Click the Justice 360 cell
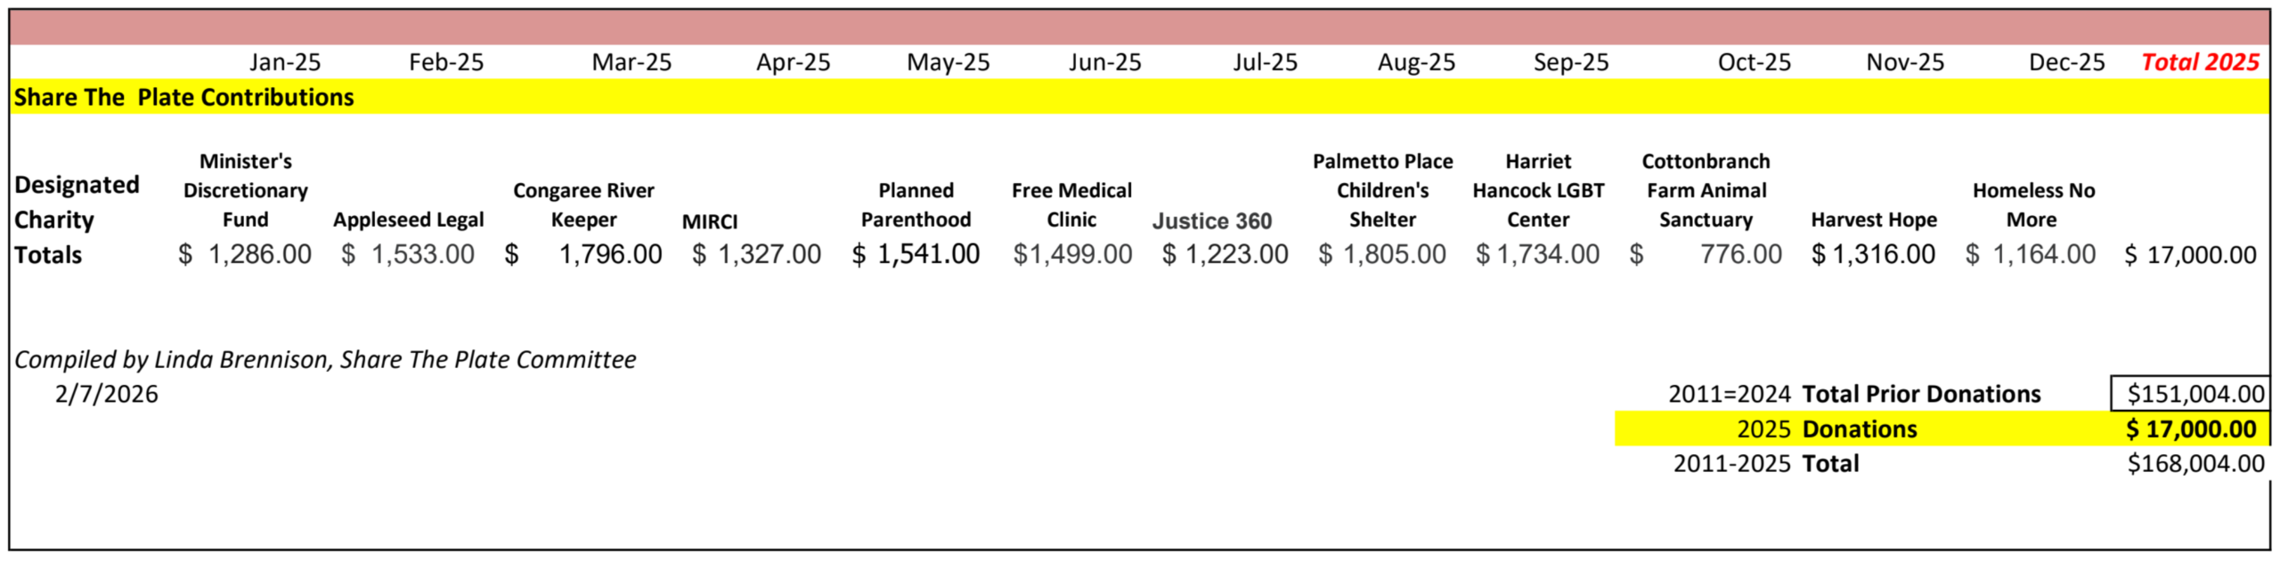The image size is (2280, 561). [1211, 220]
